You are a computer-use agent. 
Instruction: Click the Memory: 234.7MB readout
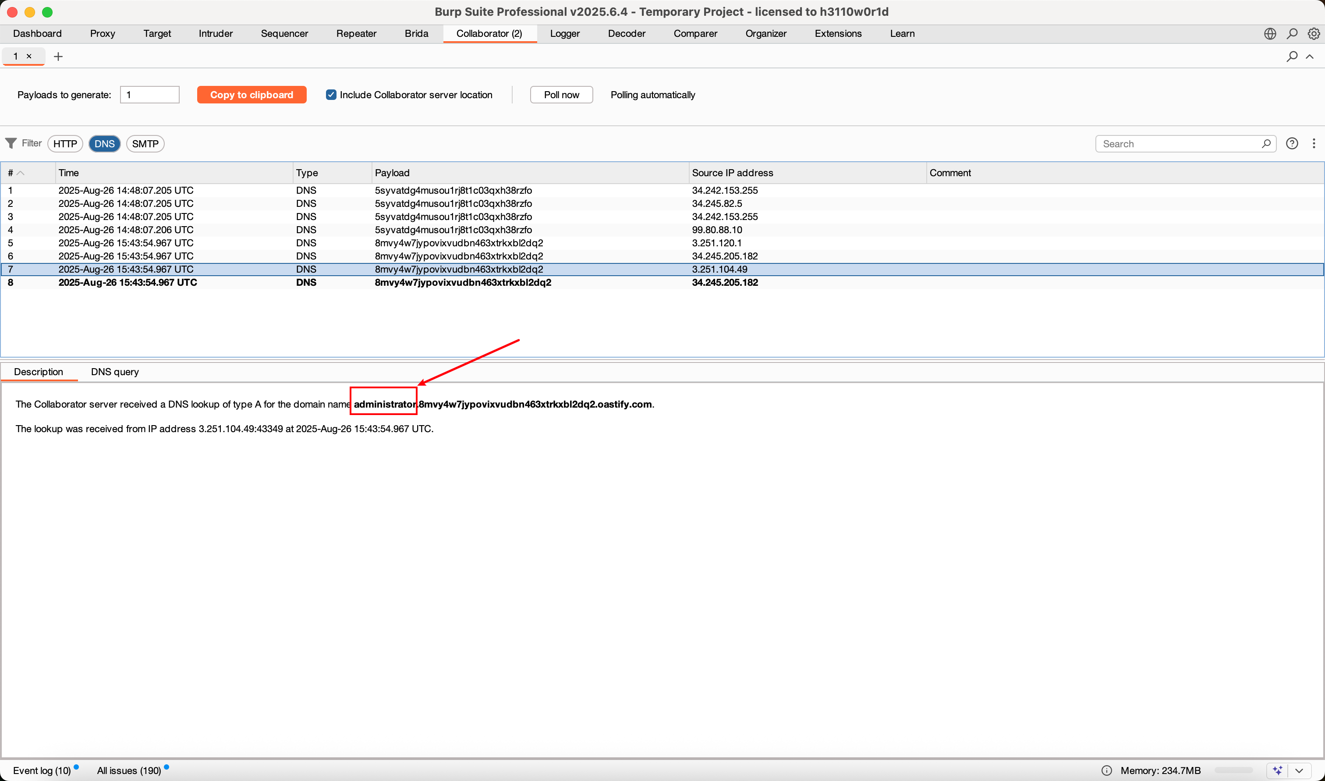[x=1160, y=770]
